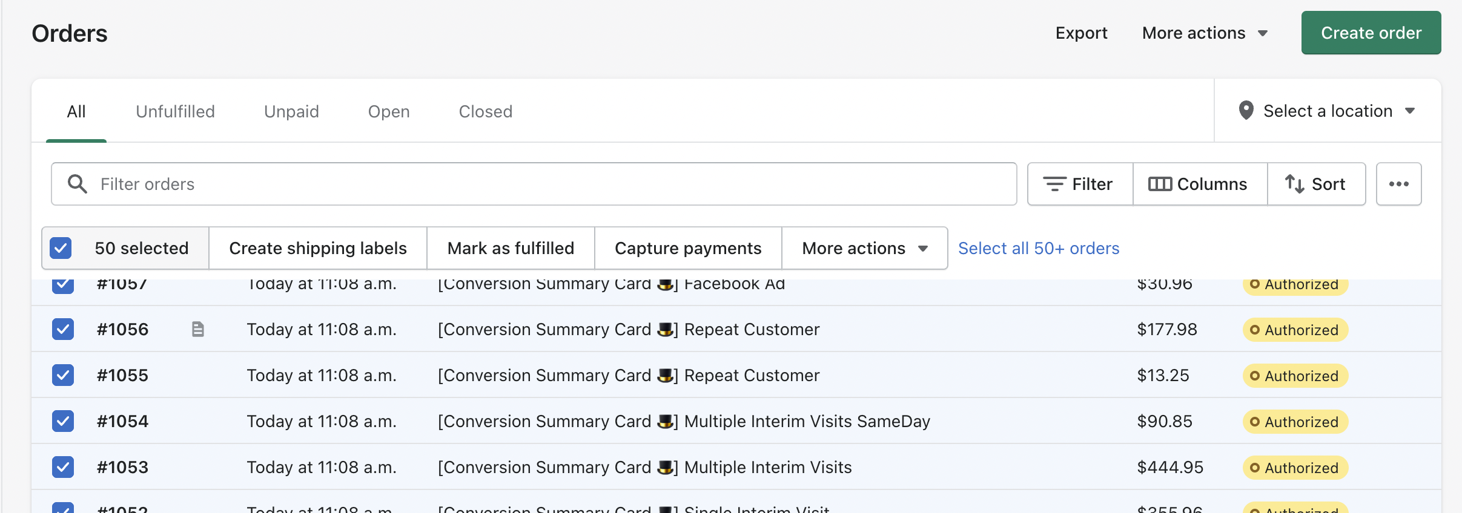
Task: Expand the bulk More actions dropdown
Action: (x=864, y=248)
